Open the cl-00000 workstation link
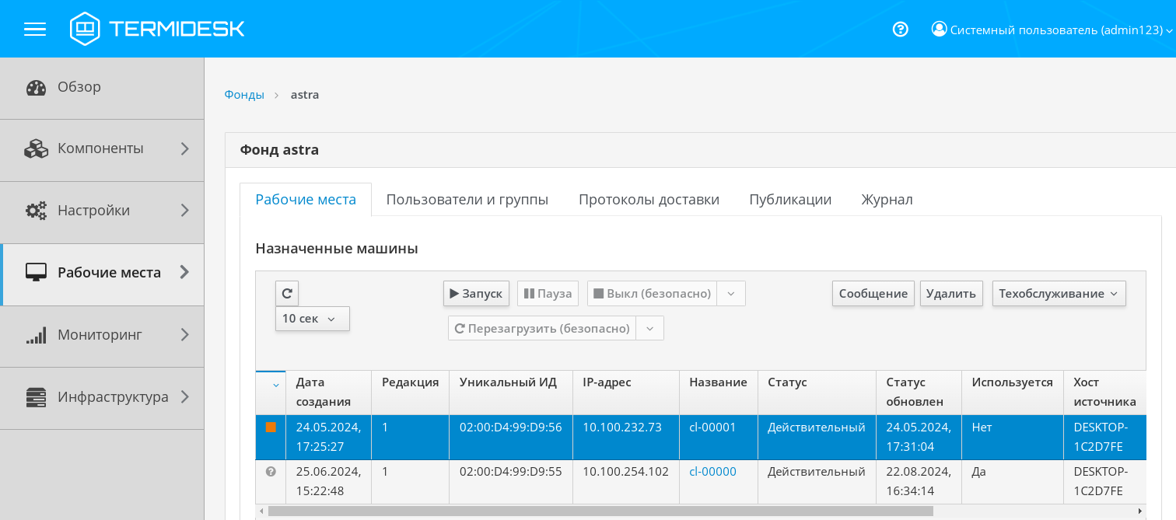The width and height of the screenshot is (1176, 520). [x=712, y=472]
